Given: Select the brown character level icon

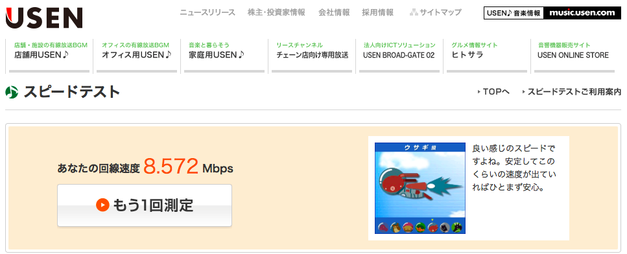Looking at the screenshot, I should 396,227.
